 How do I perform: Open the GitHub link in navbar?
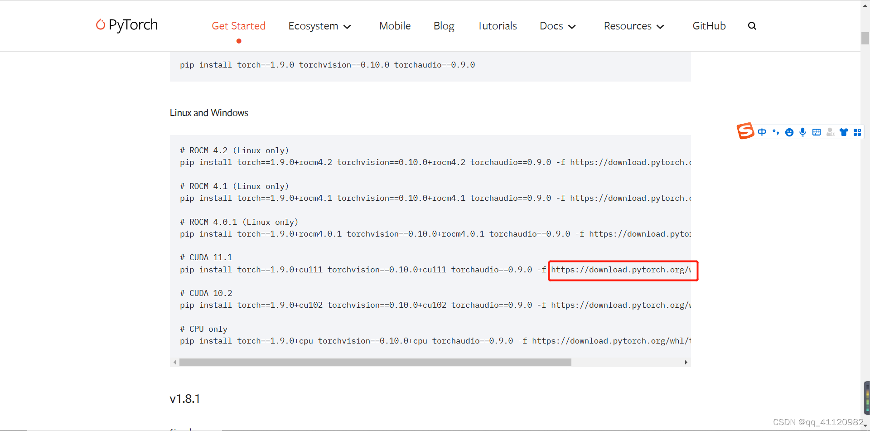click(x=709, y=26)
